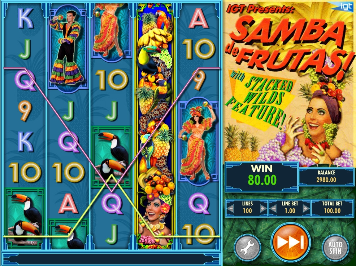The image size is (356, 266).
Task: Click the Total Bet display
Action: click(x=332, y=208)
